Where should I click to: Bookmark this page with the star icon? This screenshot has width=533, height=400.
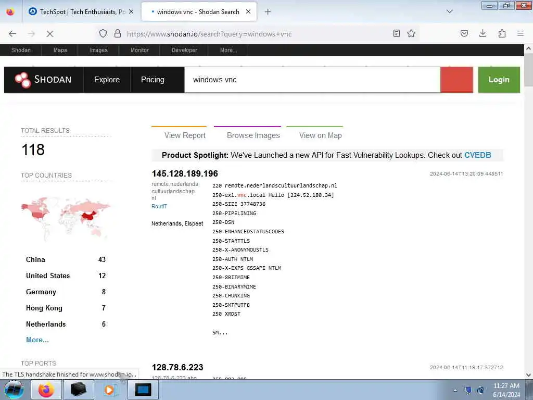point(411,33)
